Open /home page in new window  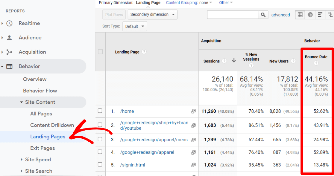[x=193, y=111]
